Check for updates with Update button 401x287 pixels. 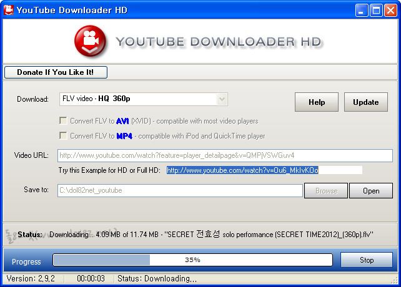(366, 102)
